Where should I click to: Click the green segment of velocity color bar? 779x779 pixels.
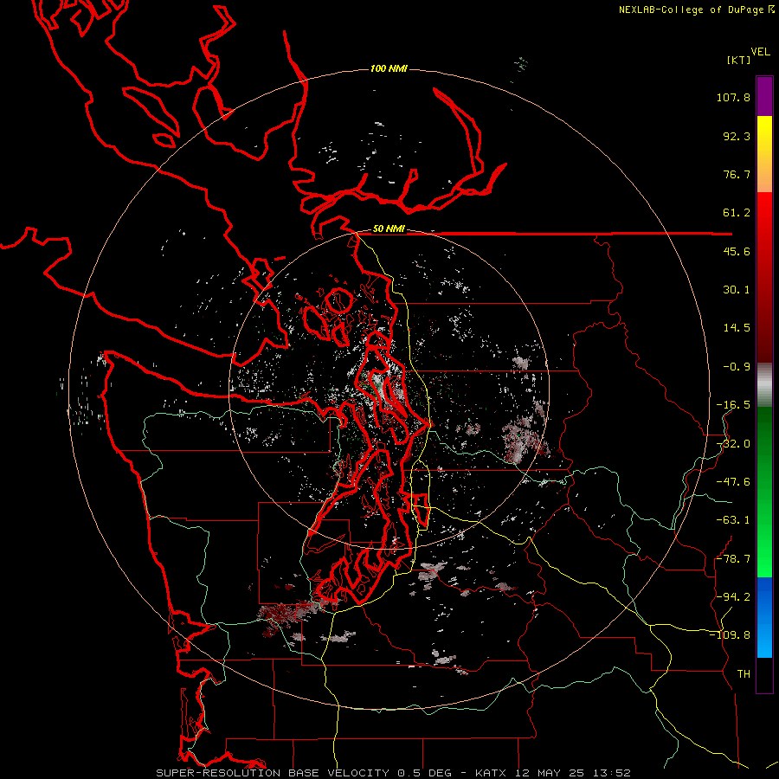click(764, 492)
